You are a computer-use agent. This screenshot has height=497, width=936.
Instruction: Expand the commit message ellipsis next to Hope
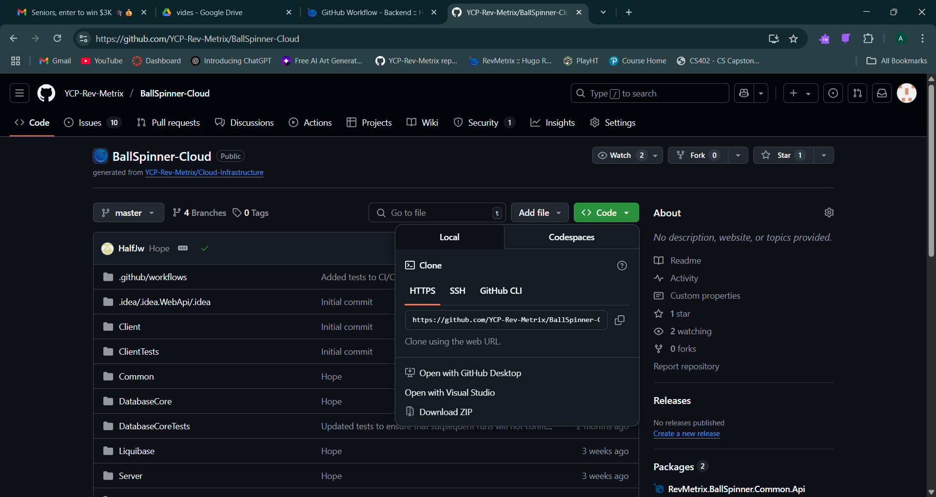click(x=183, y=248)
